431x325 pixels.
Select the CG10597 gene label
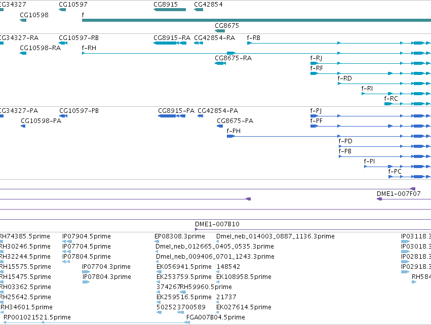(73, 5)
